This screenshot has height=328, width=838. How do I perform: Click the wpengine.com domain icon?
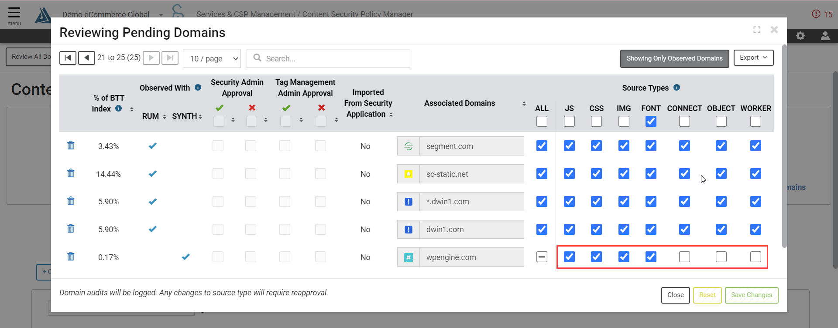pos(409,257)
